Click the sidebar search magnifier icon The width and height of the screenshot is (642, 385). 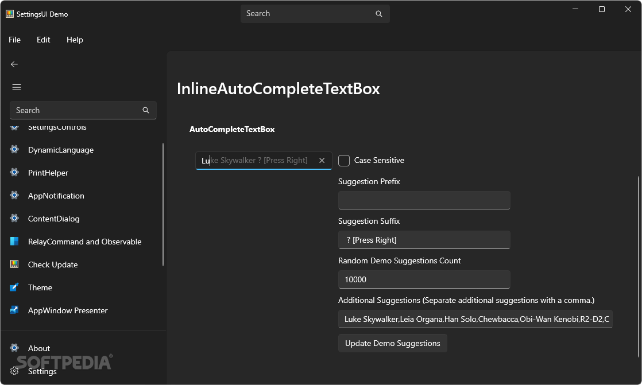coord(146,110)
